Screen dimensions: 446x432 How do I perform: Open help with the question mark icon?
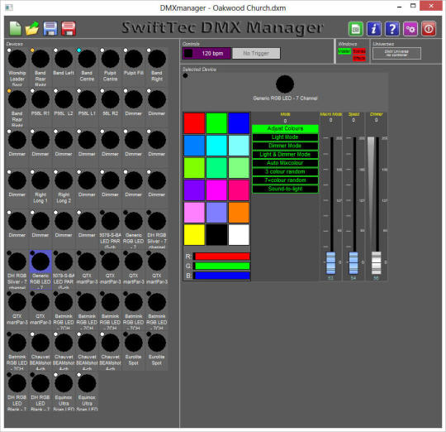pyautogui.click(x=392, y=29)
